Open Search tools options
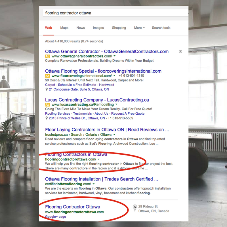Viewport: 227px width, 227px height. (161, 28)
